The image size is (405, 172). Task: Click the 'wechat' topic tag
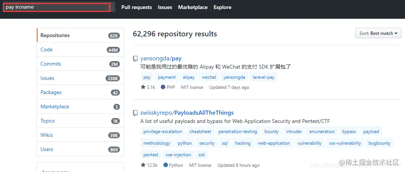click(209, 77)
